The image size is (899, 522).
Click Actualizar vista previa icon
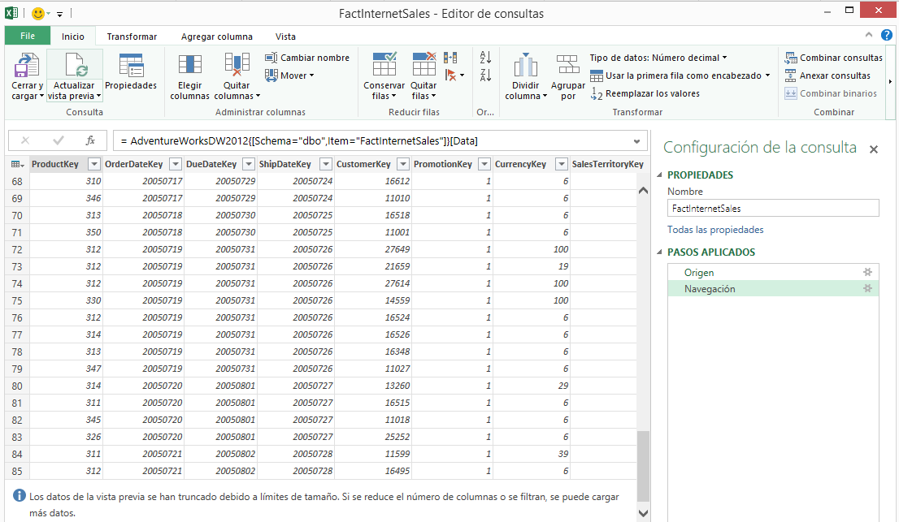pos(74,67)
